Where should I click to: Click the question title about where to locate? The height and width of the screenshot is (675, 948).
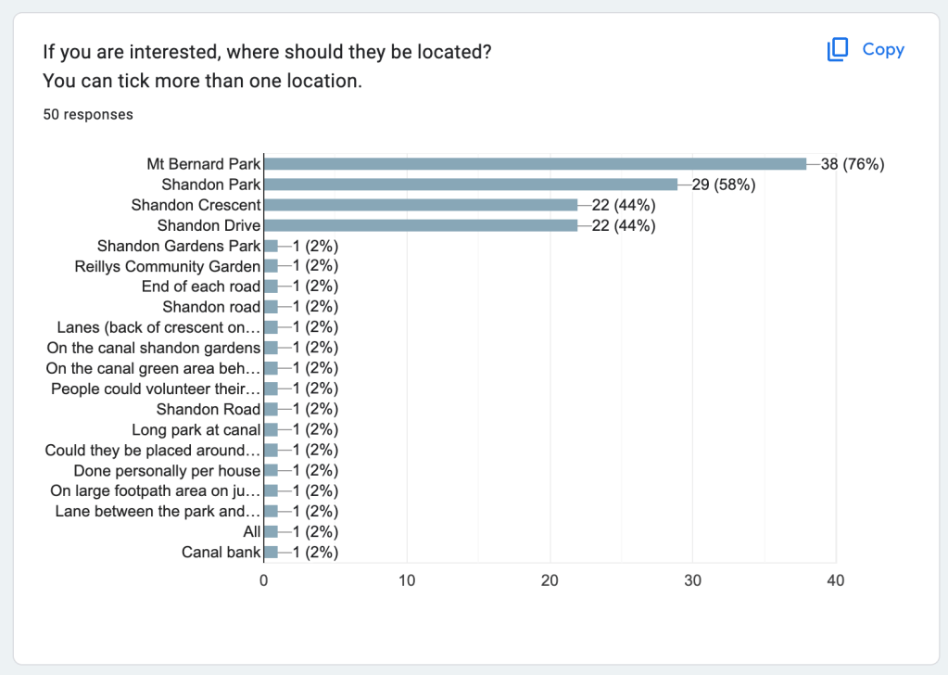click(x=267, y=52)
